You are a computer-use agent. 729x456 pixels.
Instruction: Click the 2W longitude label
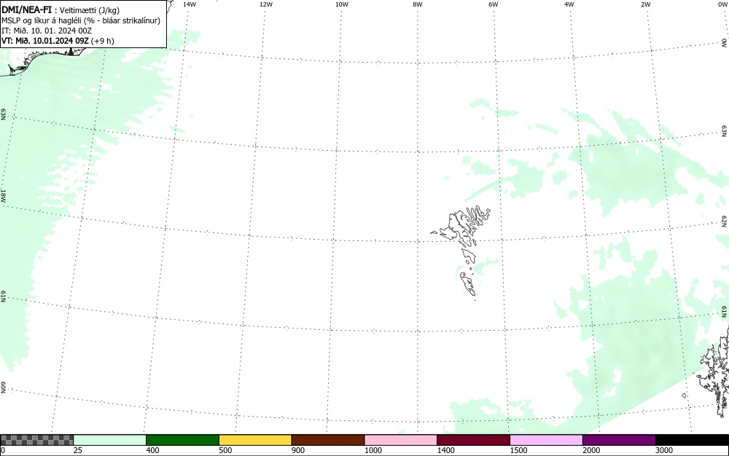[645, 4]
